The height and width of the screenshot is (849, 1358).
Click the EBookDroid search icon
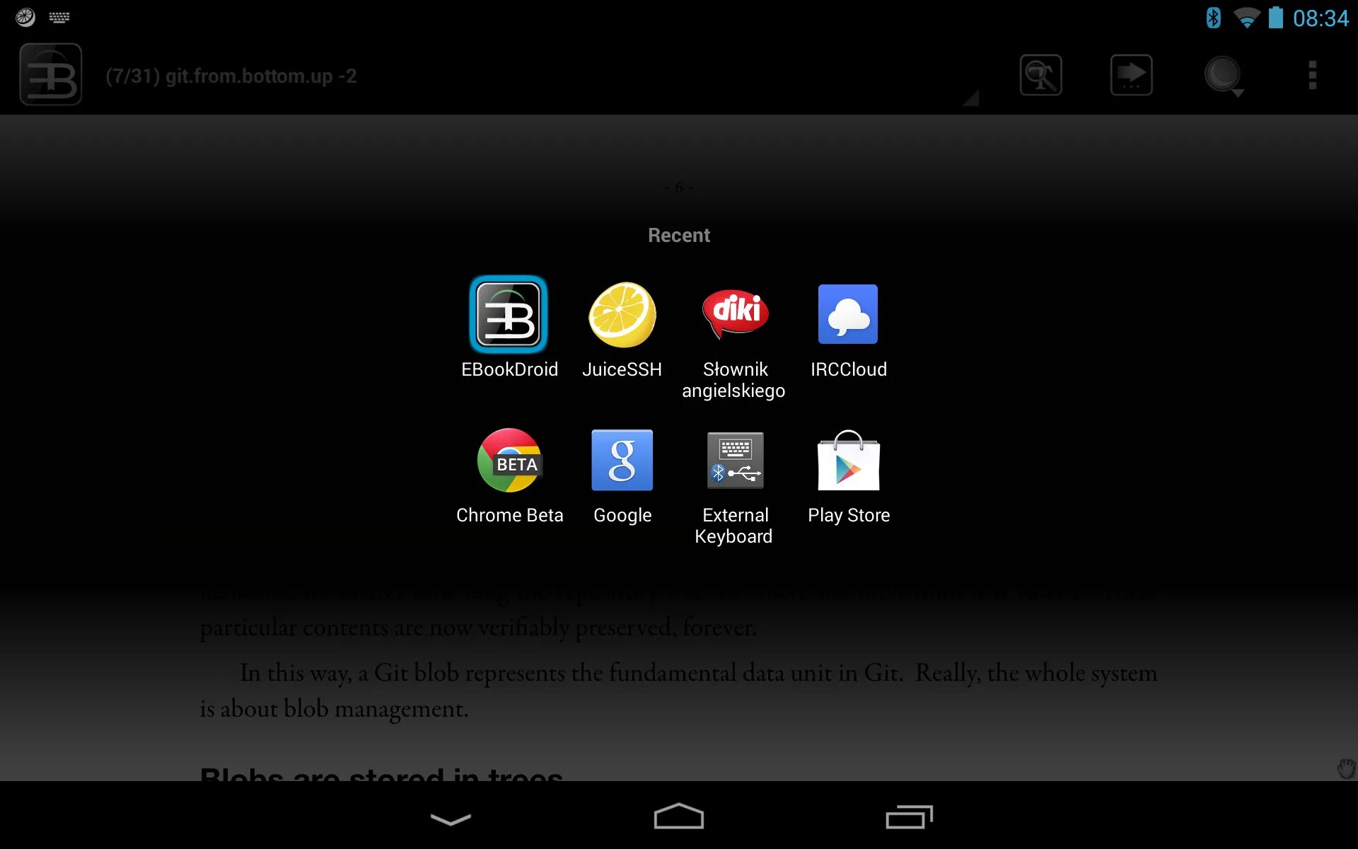tap(1041, 75)
